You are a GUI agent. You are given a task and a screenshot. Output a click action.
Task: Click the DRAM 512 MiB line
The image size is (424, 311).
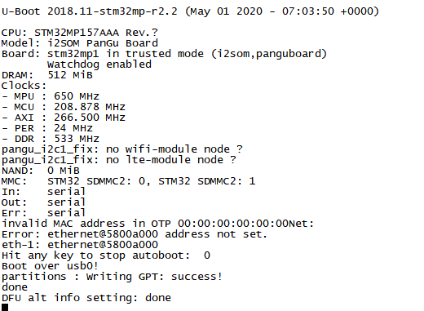47,75
